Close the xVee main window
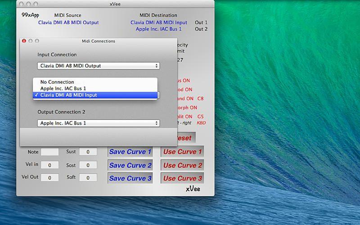Screen dimensions: 360x225 pyautogui.click(x=22, y=4)
